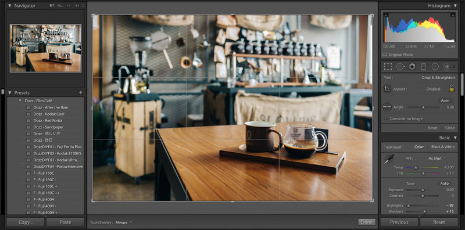465x230 pixels.
Task: Click the Copy... button
Action: pyautogui.click(x=26, y=222)
